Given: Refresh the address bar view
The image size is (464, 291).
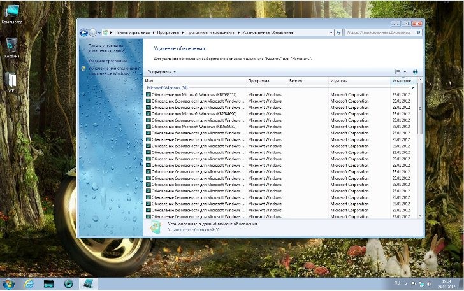Looking at the screenshot, I should point(338,33).
